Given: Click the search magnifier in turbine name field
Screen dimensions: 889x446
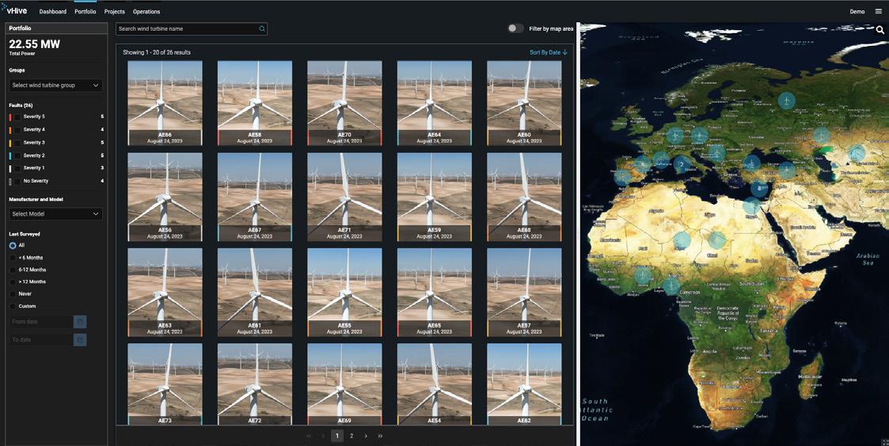Looking at the screenshot, I should [x=262, y=29].
